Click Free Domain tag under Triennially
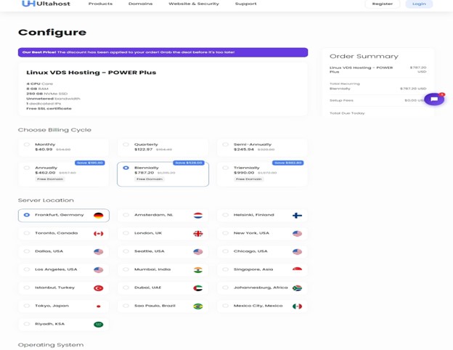Screen dimensions: 453x350 pos(249,179)
